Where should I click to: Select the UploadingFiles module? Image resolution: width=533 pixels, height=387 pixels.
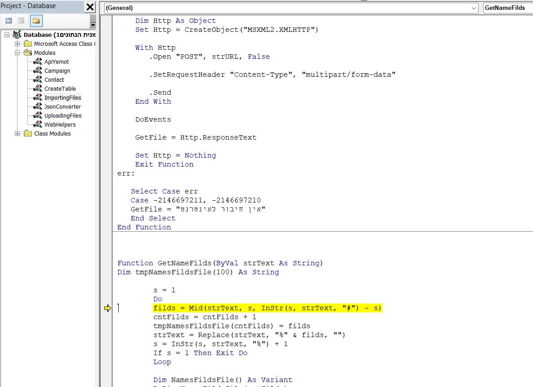[63, 116]
